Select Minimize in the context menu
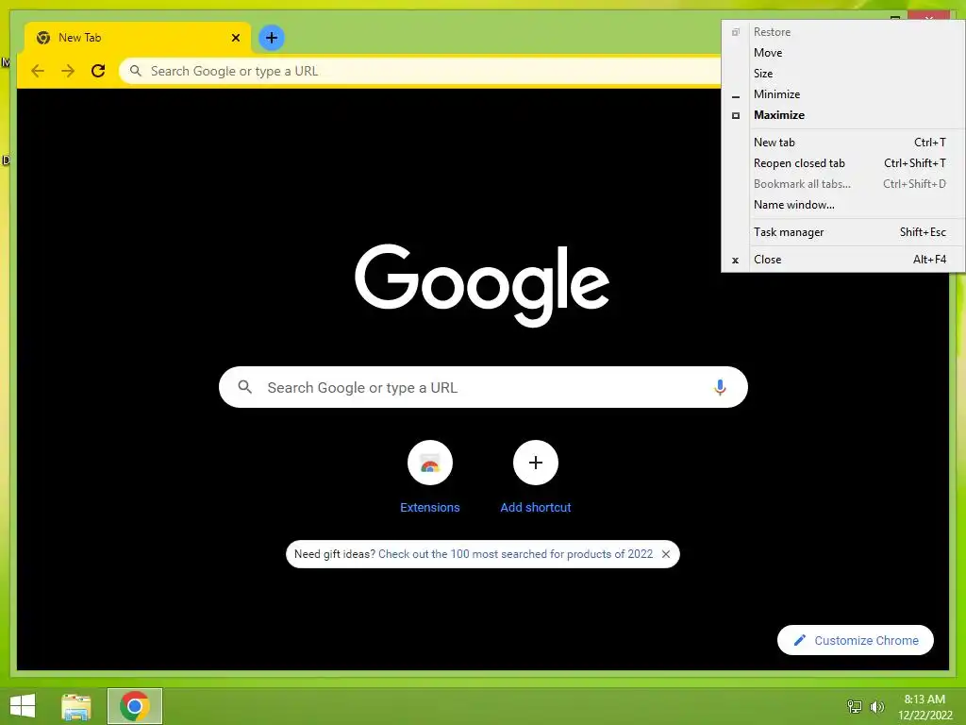Screen dimensions: 966x725 click(x=843, y=94)
